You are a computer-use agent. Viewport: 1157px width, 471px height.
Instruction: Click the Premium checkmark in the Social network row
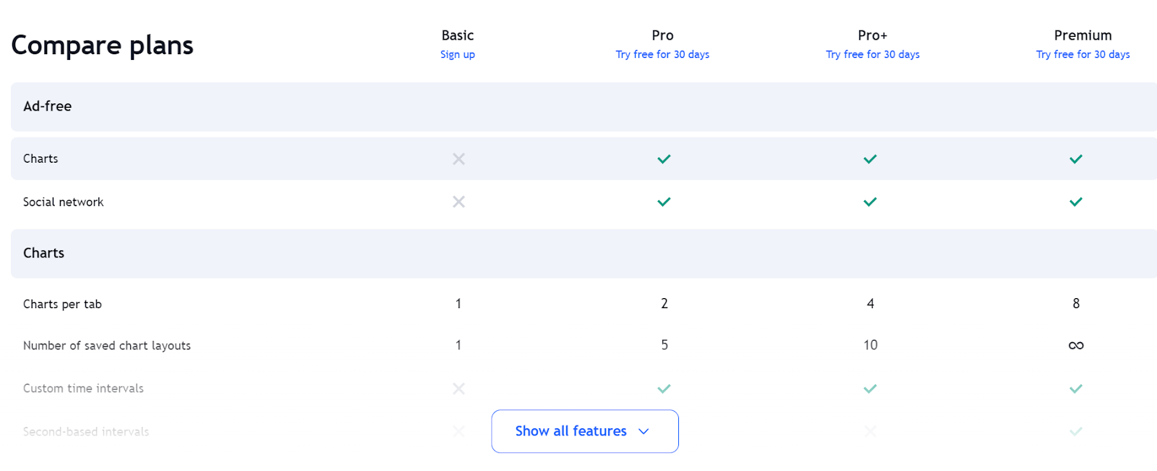click(1076, 202)
